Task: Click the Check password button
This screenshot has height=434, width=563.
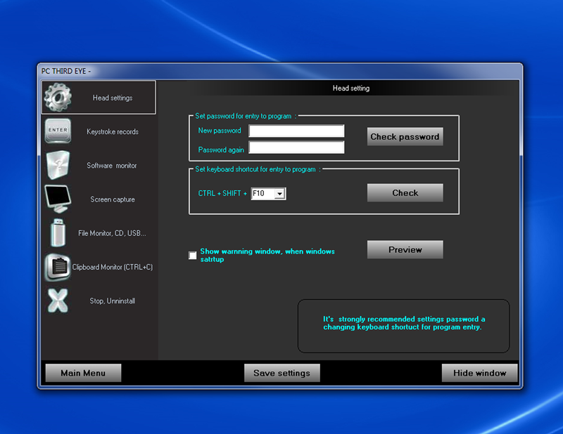Action: [405, 136]
